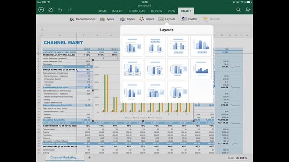Open the chart Types icon

point(103,19)
